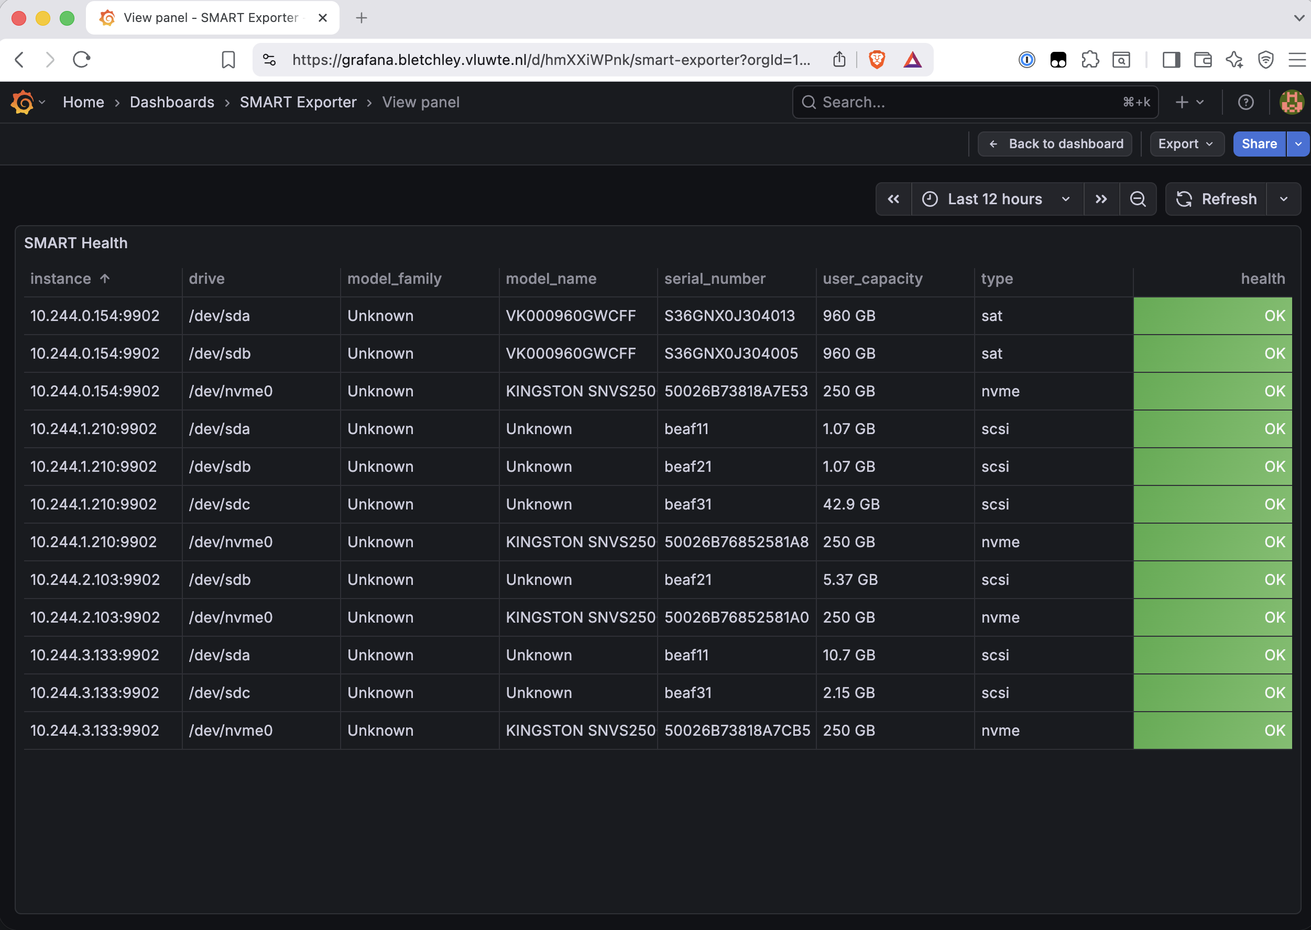Image resolution: width=1311 pixels, height=930 pixels.
Task: Click green OK health for 42.9 GB drive
Action: point(1212,504)
